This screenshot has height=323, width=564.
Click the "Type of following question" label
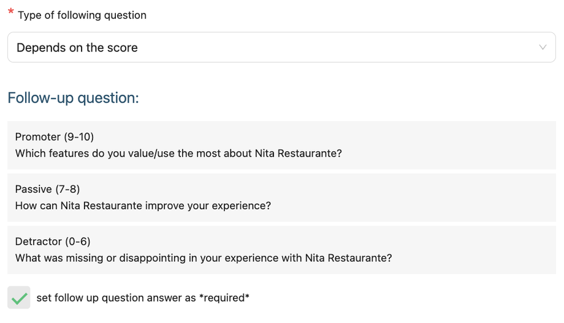tap(82, 15)
